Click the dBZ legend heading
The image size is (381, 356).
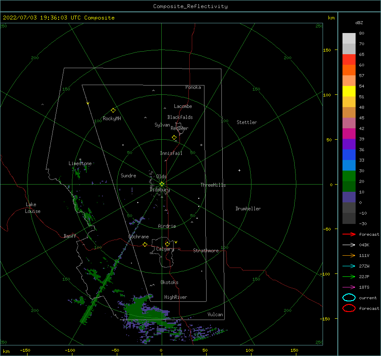tap(359, 23)
